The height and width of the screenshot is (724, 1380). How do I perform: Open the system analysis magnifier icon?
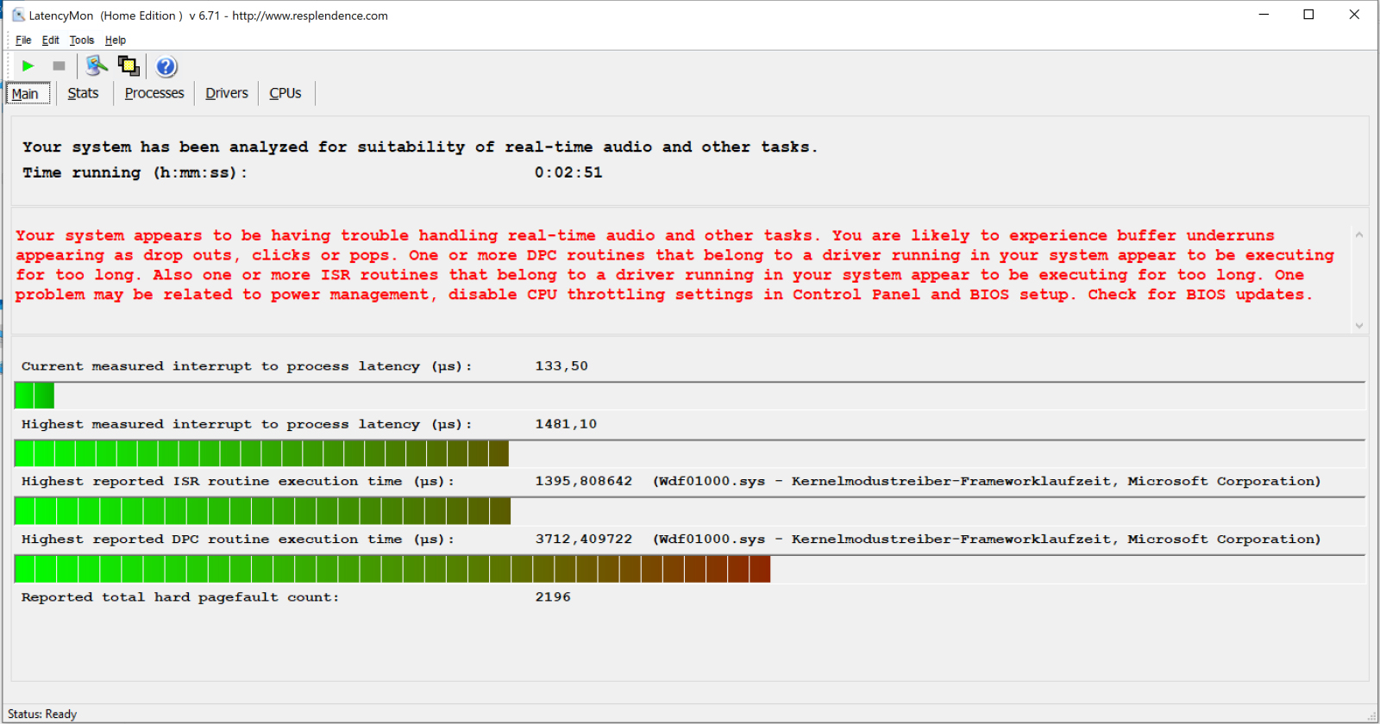point(97,66)
